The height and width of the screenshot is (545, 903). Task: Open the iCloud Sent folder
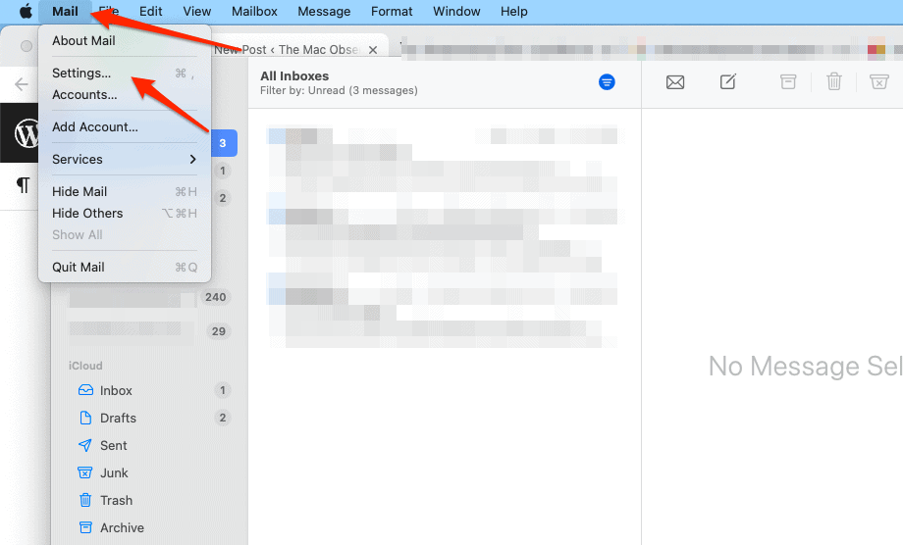pos(114,445)
